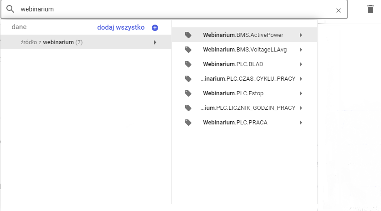381x211 pixels.
Task: Click the search magnifier icon
Action: (x=10, y=9)
